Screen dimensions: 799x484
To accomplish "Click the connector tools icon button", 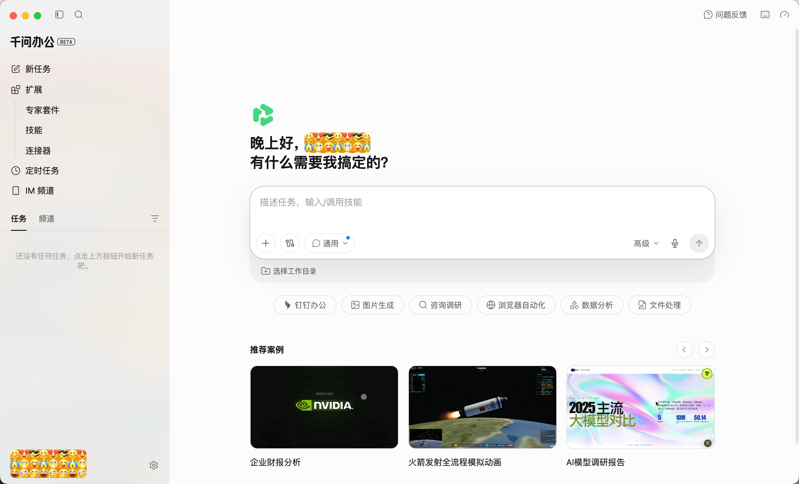I will 290,243.
